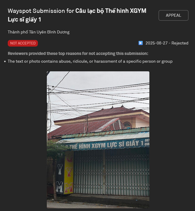Click the location text Thành phố Tân Uyên Bình Dương
Image resolution: width=195 pixels, height=211 pixels.
tap(38, 32)
